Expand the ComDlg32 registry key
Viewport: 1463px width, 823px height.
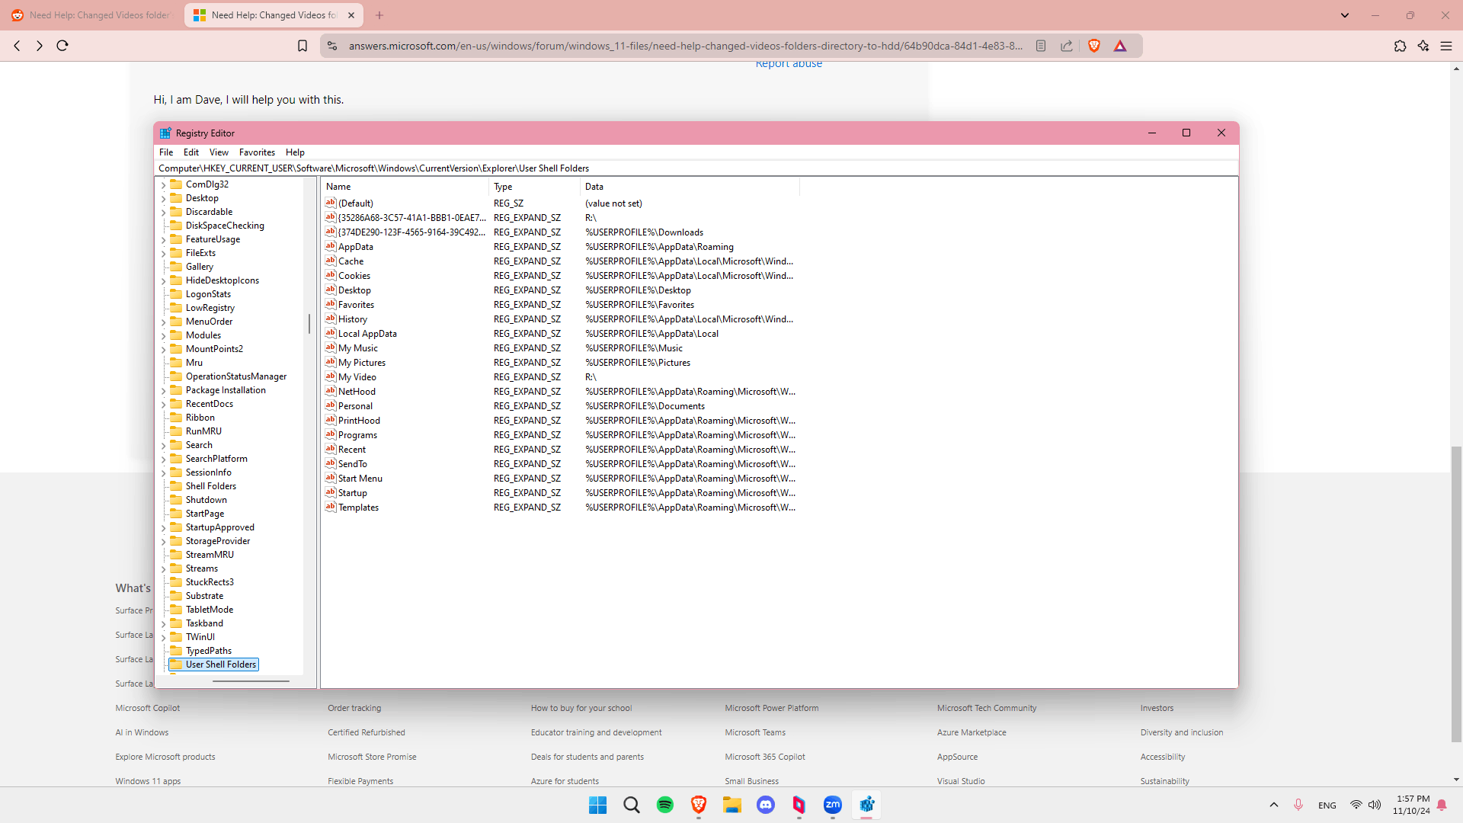[x=163, y=185]
